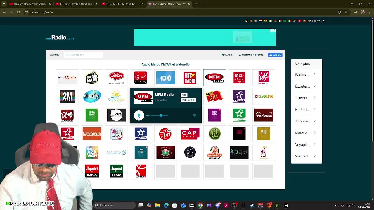Select the Only Raï station logo

[x=214, y=97]
